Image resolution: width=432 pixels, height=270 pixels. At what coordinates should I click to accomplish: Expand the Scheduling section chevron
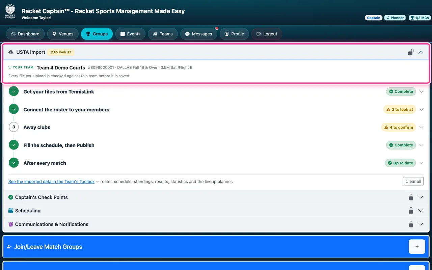[421, 211]
